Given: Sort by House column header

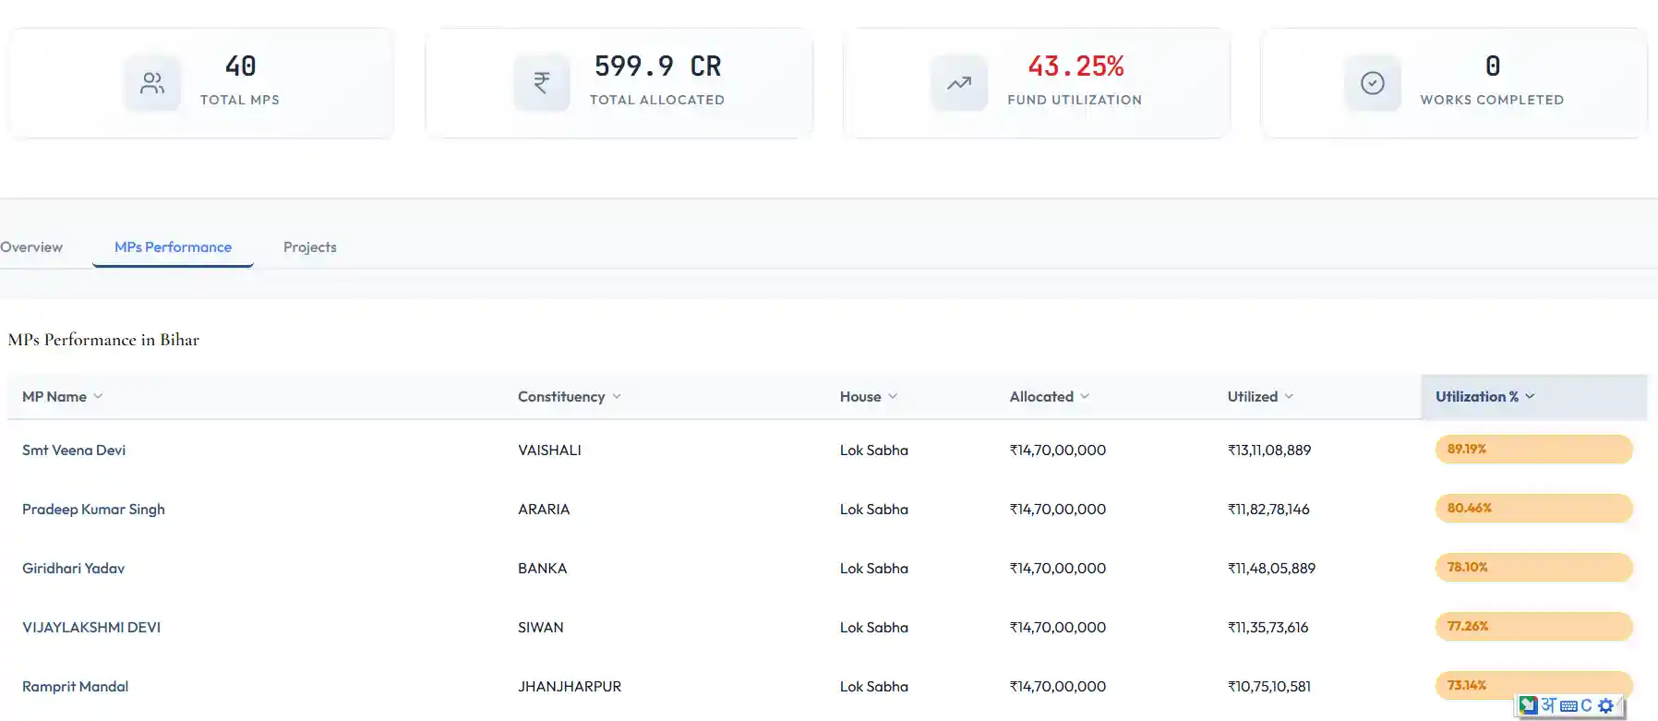Looking at the screenshot, I should tap(869, 396).
